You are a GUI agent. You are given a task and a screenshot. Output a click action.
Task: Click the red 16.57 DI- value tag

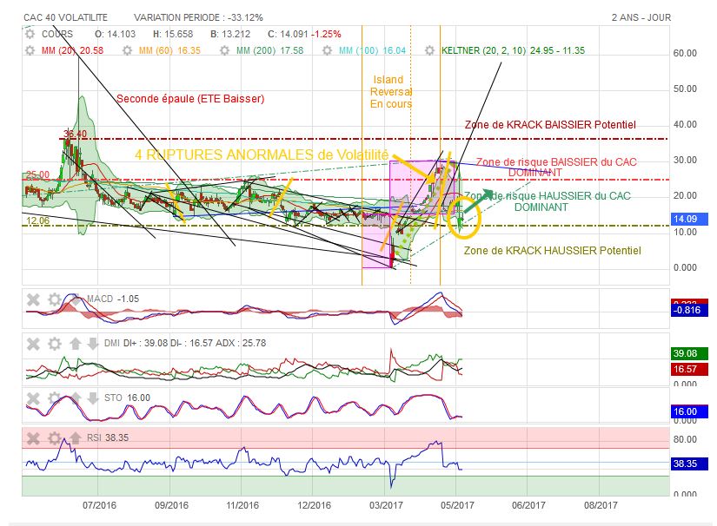688,369
